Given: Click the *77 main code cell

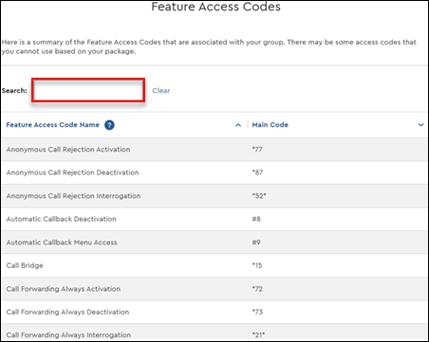Looking at the screenshot, I should pyautogui.click(x=257, y=150).
